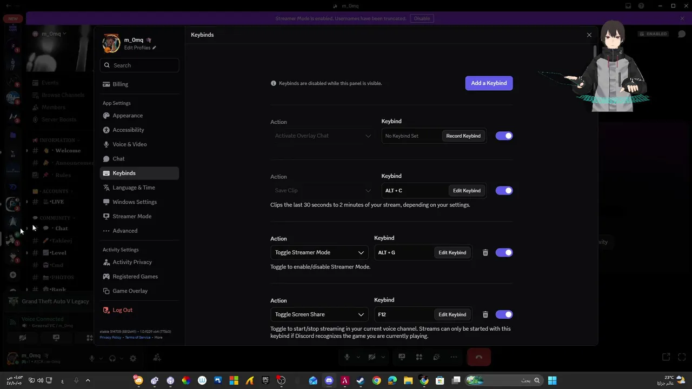This screenshot has width=692, height=389.
Task: Open the Activate Overlay Chat action dropdown
Action: pos(323,136)
